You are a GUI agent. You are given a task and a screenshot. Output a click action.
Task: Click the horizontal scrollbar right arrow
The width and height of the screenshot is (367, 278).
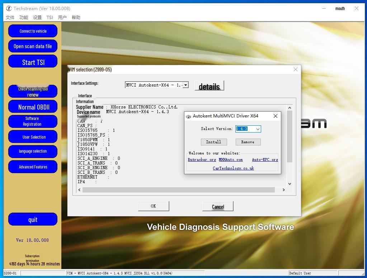(284, 190)
